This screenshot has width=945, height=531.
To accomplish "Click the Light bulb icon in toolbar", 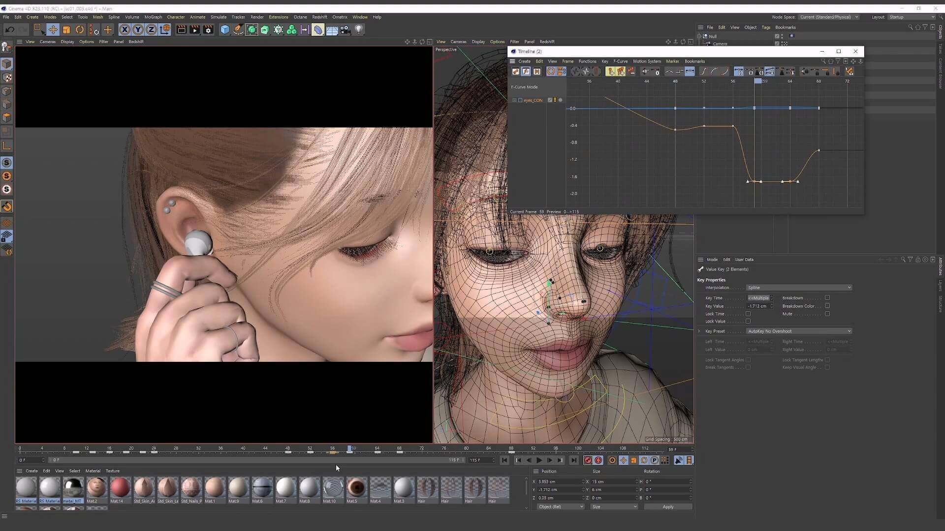I will pyautogui.click(x=359, y=30).
